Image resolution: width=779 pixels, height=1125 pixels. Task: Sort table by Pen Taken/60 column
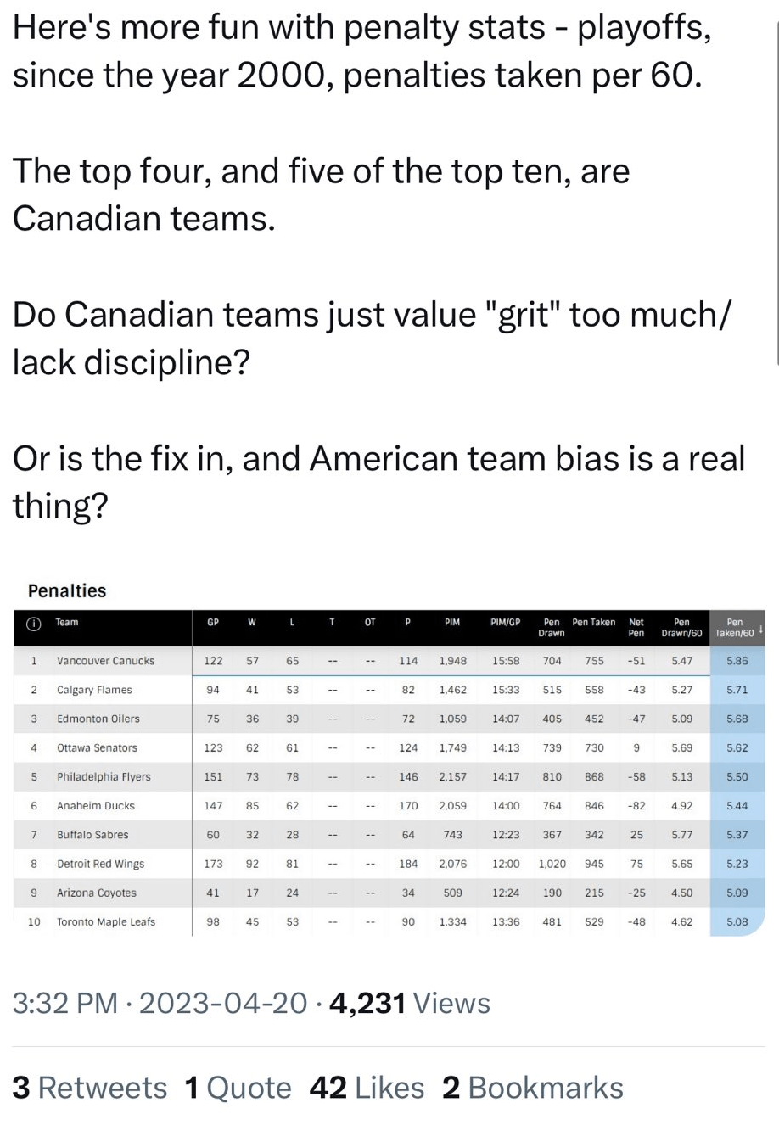tap(734, 628)
